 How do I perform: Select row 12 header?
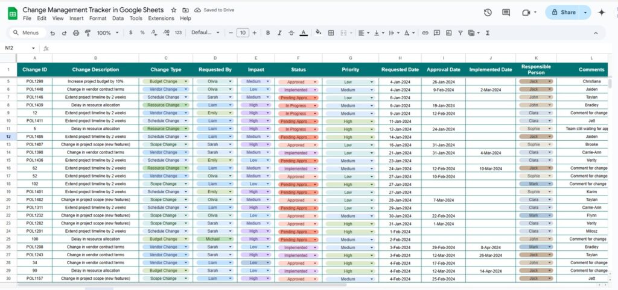click(8, 137)
